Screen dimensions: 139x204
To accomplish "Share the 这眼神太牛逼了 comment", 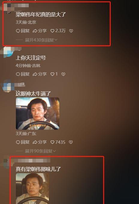I will pyautogui.click(x=40, y=142).
